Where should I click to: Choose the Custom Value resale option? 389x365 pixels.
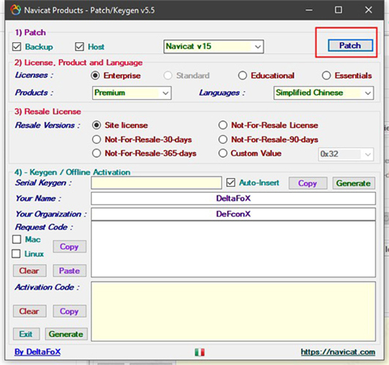click(224, 153)
